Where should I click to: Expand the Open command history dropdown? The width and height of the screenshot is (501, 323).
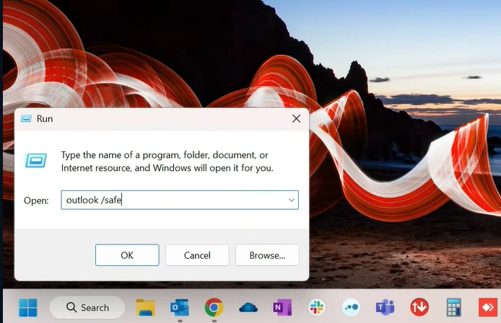pos(292,200)
